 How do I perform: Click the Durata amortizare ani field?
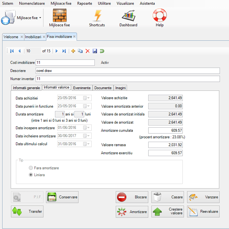click(x=60, y=114)
